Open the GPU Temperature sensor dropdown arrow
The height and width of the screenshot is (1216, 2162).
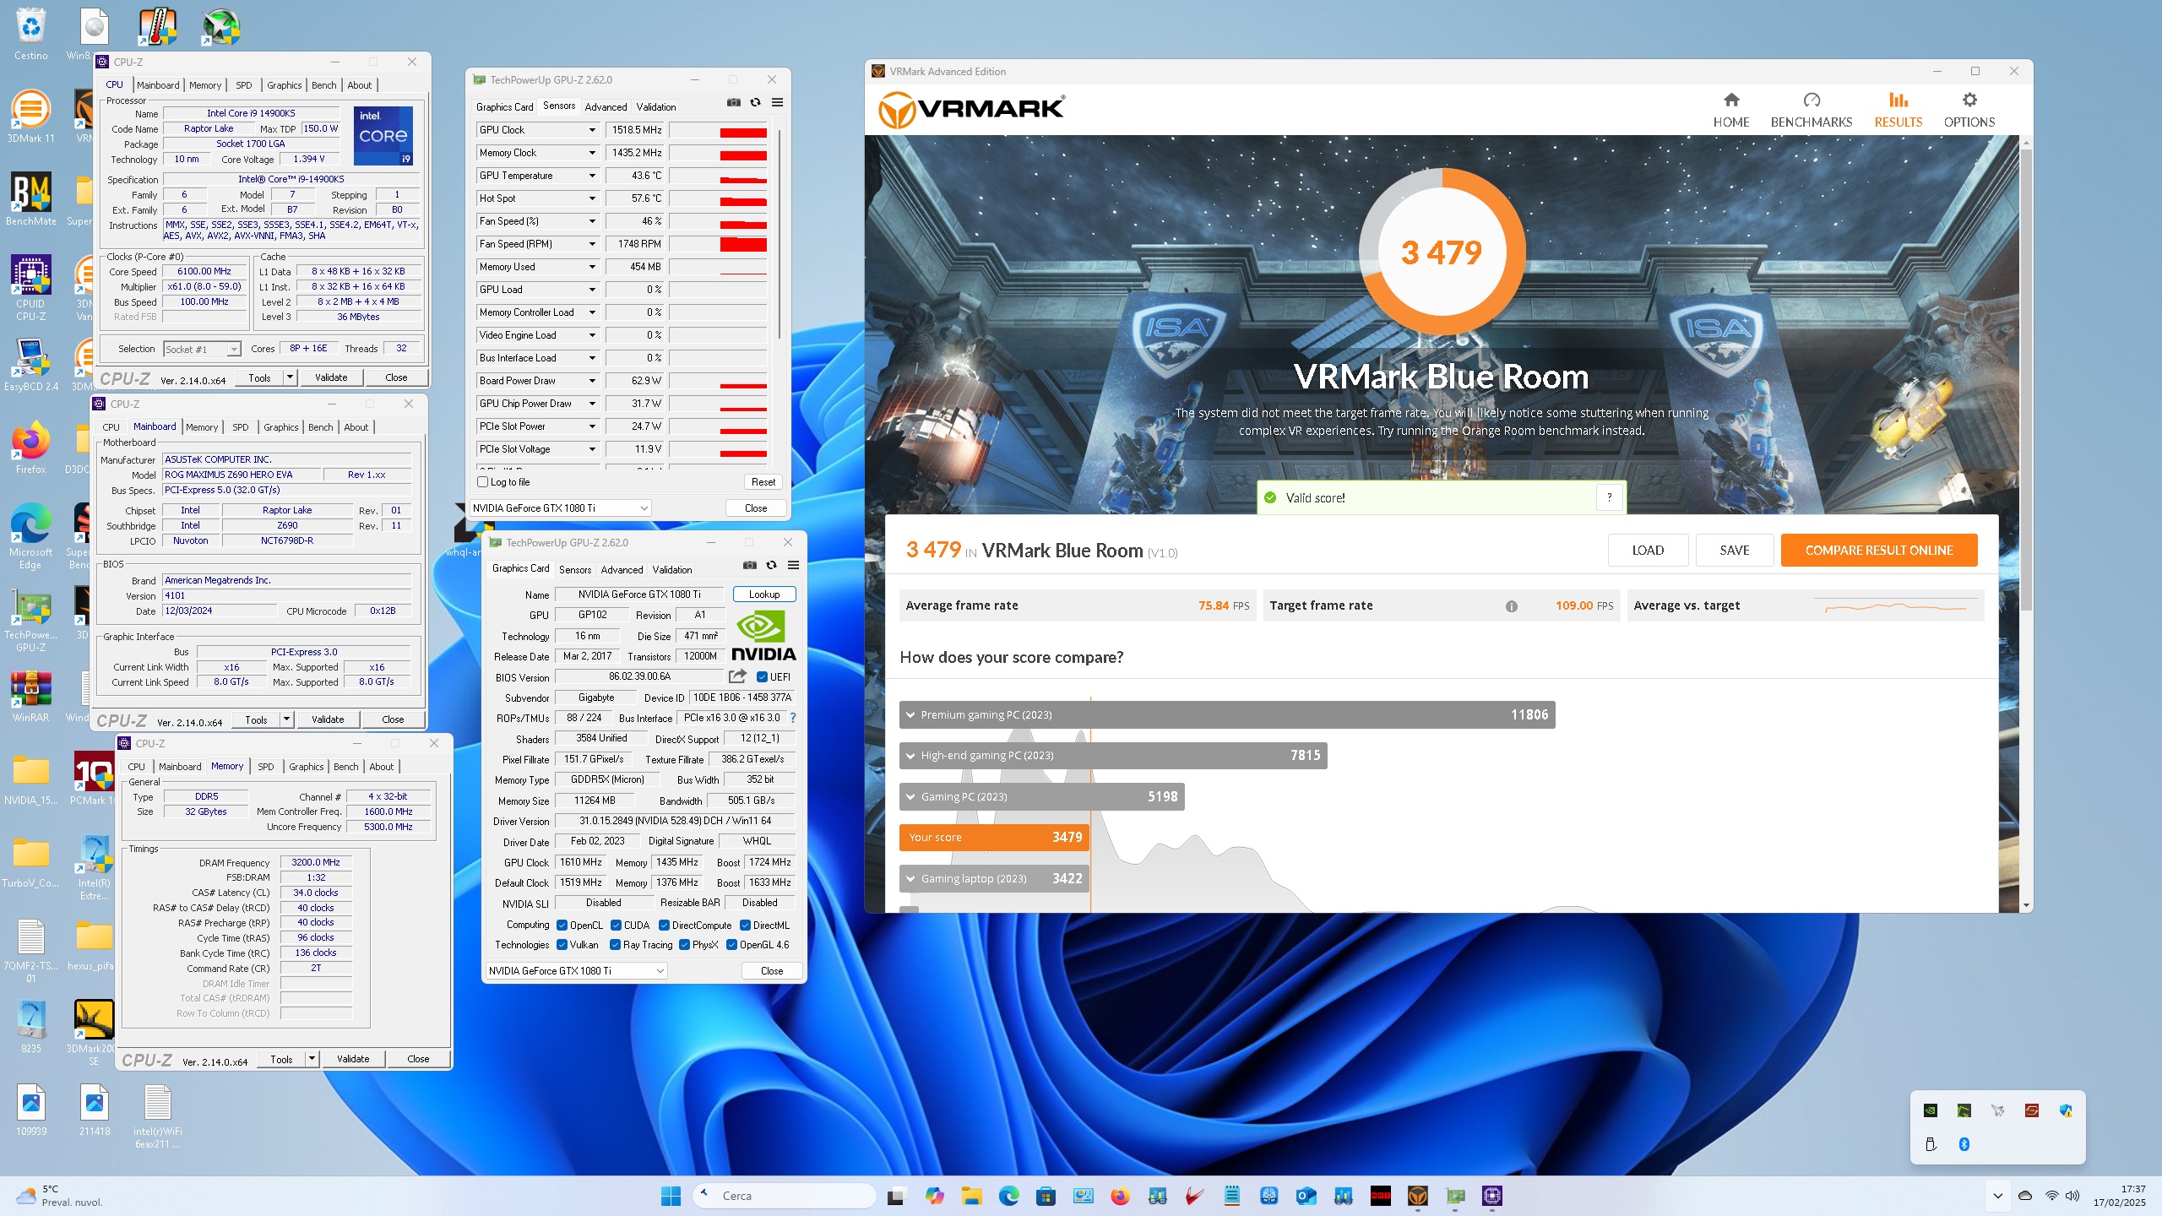(592, 176)
